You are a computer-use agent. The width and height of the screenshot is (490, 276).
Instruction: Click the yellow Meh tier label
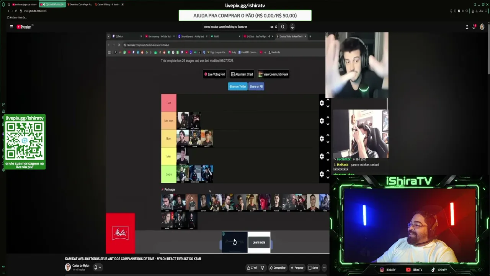169,156
